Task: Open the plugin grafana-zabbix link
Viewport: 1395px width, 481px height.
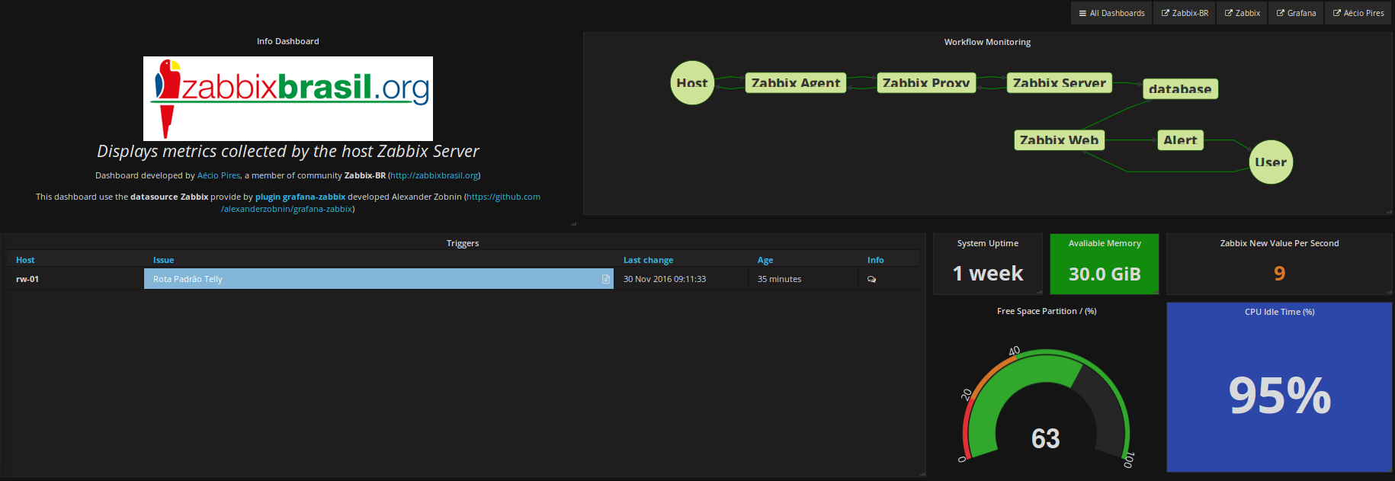Action: (x=300, y=197)
